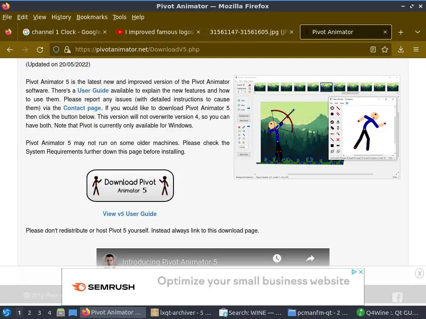Image resolution: width=426 pixels, height=319 pixels.
Task: Click the forward navigation arrow
Action: point(25,50)
